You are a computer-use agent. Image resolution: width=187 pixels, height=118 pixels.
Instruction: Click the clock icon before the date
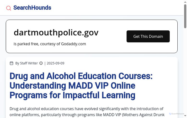[x=41, y=63]
